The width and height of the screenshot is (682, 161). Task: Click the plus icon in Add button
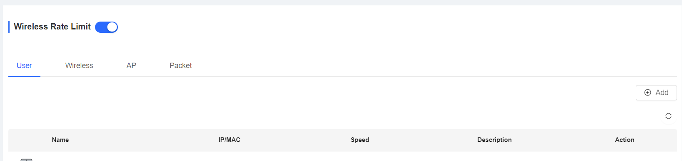648,93
